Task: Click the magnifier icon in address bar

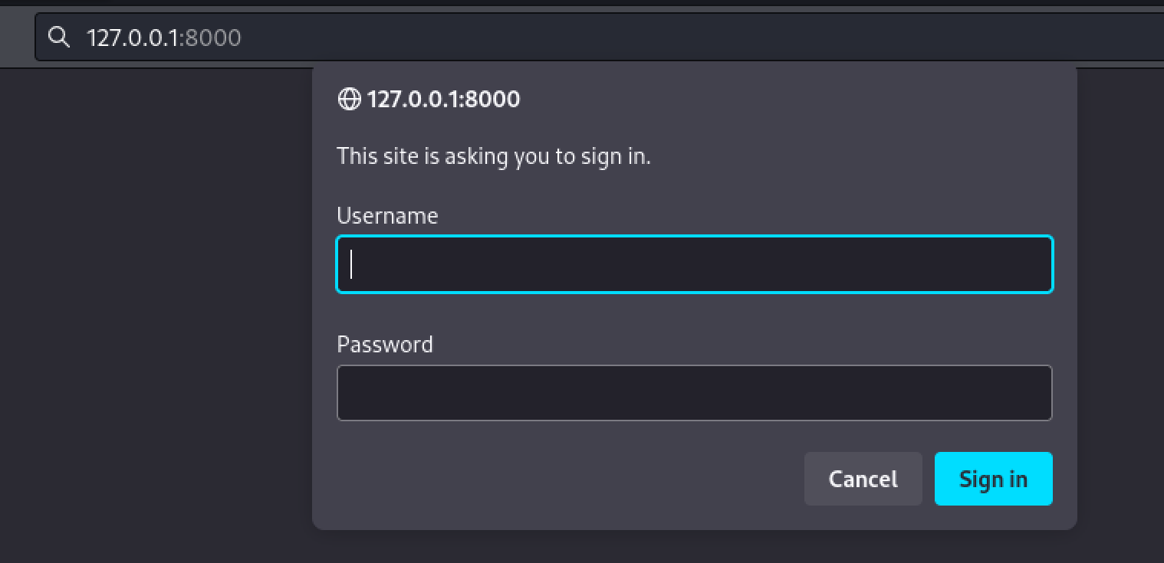Action: (58, 36)
